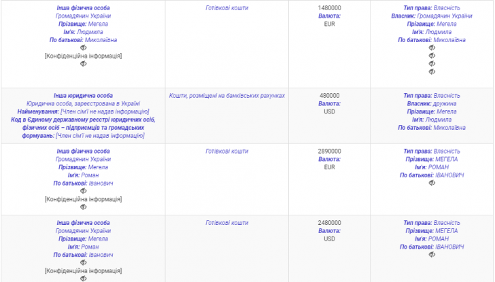Click 'Готівкові кошти' in the 1480000 EUR row
The width and height of the screenshot is (495, 282).
pyautogui.click(x=227, y=7)
